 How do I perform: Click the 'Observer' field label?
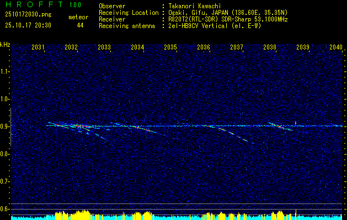click(x=112, y=6)
